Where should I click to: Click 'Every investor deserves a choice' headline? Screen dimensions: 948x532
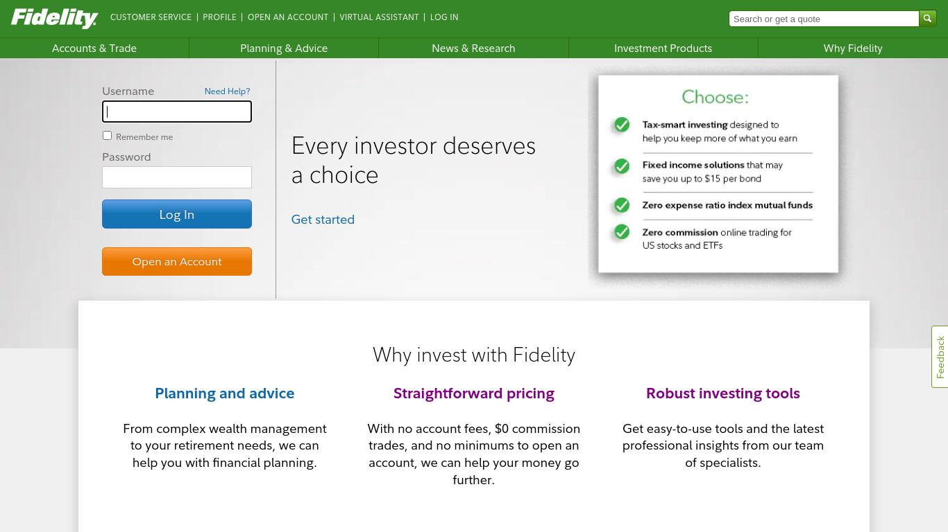point(414,160)
